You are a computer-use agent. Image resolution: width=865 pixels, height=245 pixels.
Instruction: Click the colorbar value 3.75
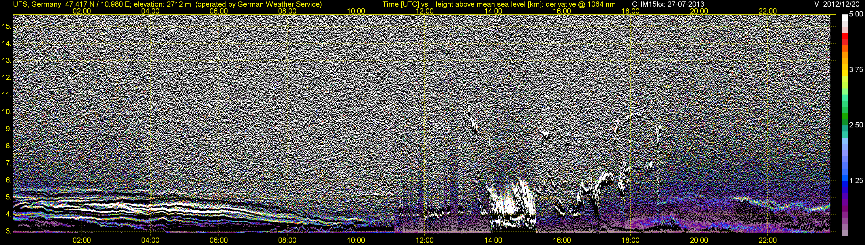pos(856,69)
